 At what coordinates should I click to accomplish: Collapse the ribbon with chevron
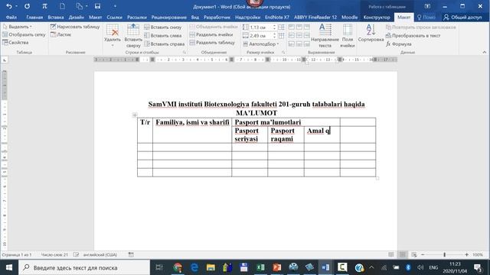[x=485, y=53]
